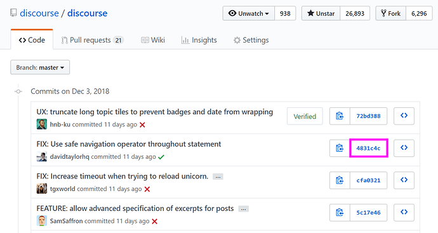This screenshot has height=233, width=438.
Task: Switch to the Code tab
Action: (x=32, y=40)
